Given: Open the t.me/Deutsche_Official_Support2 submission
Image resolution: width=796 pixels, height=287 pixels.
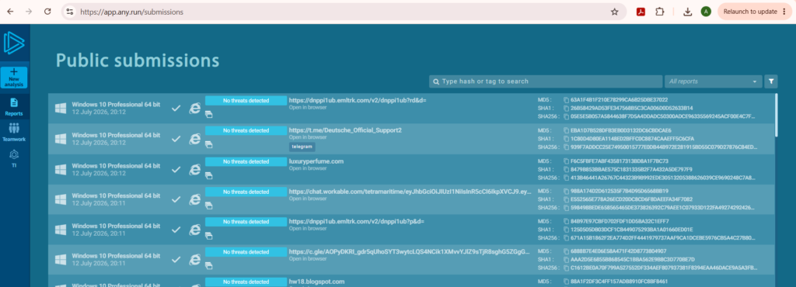Looking at the screenshot, I should pos(345,130).
